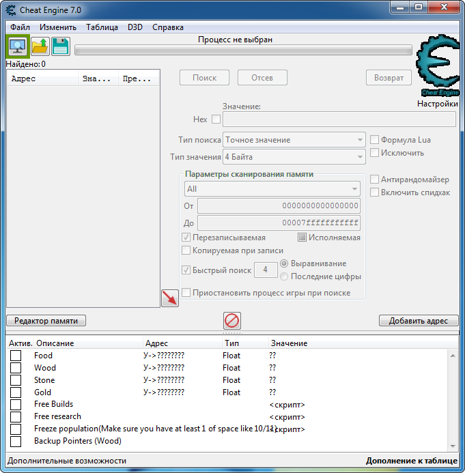Open the memory region All dropdown

272,189
